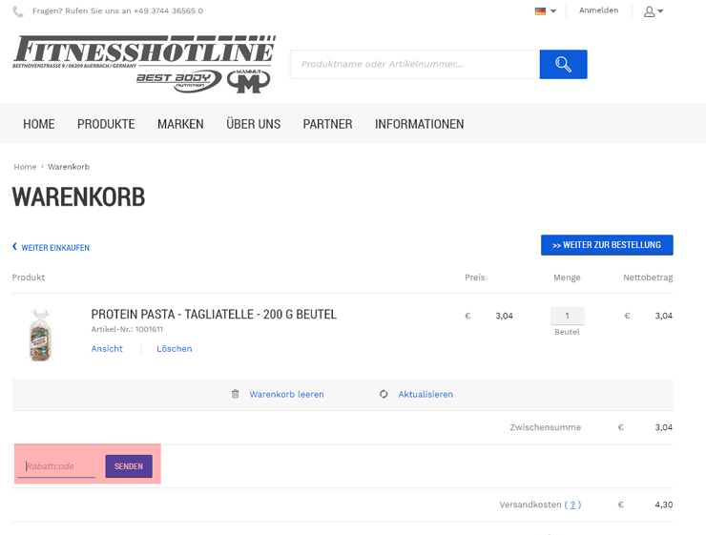The image size is (706, 535).
Task: Click the refresh icon beside Aktualisieren
Action: point(384,394)
